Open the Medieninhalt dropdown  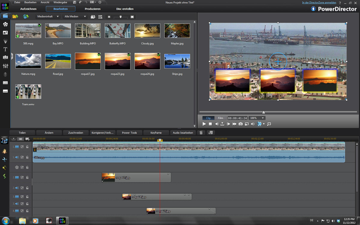coord(48,16)
